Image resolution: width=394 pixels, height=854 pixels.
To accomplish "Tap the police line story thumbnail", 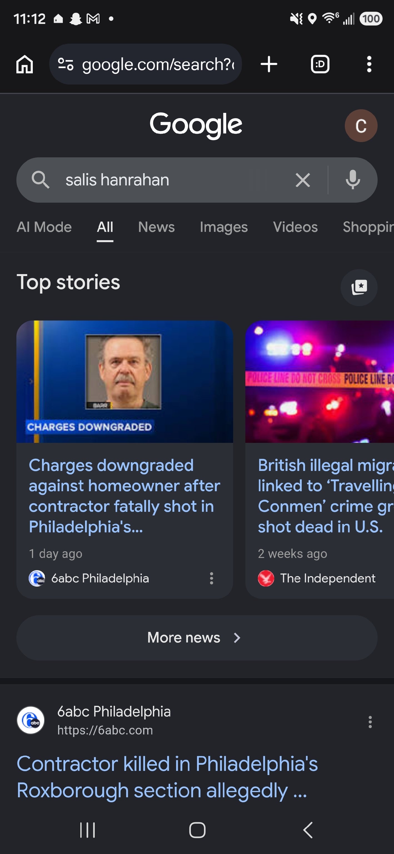I will point(320,382).
